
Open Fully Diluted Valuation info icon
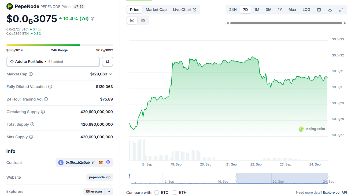(x=50, y=87)
